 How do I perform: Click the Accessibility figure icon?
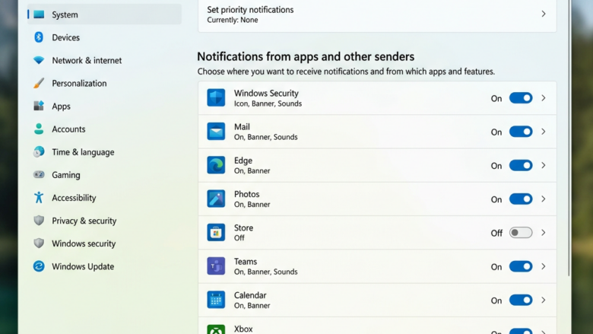[x=39, y=198]
